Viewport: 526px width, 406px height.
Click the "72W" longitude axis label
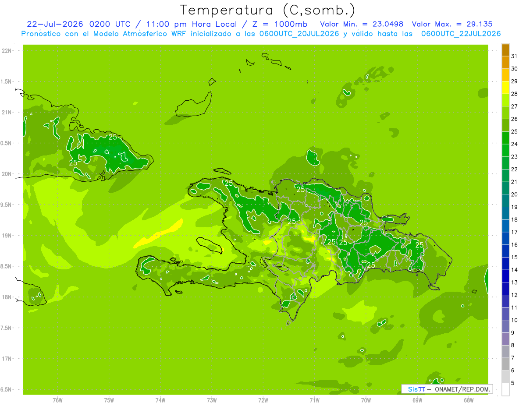tap(263, 400)
